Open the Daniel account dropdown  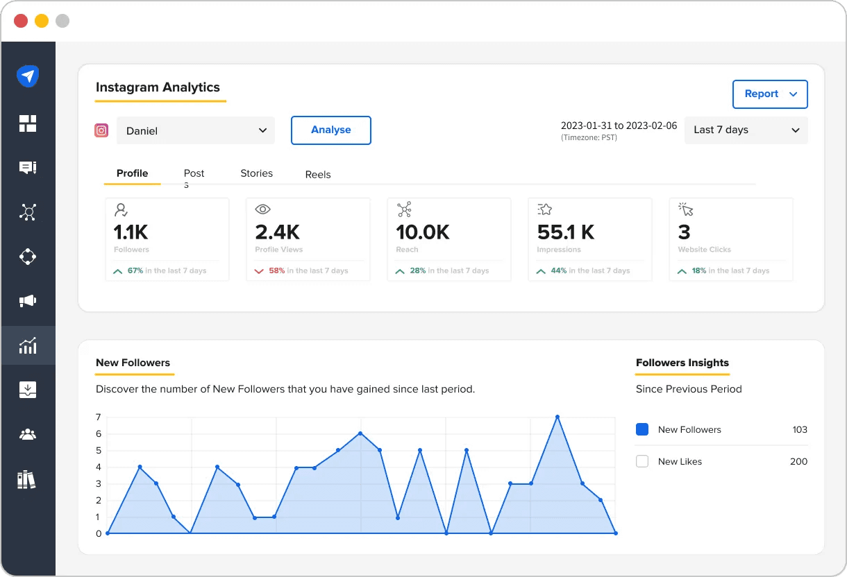195,130
